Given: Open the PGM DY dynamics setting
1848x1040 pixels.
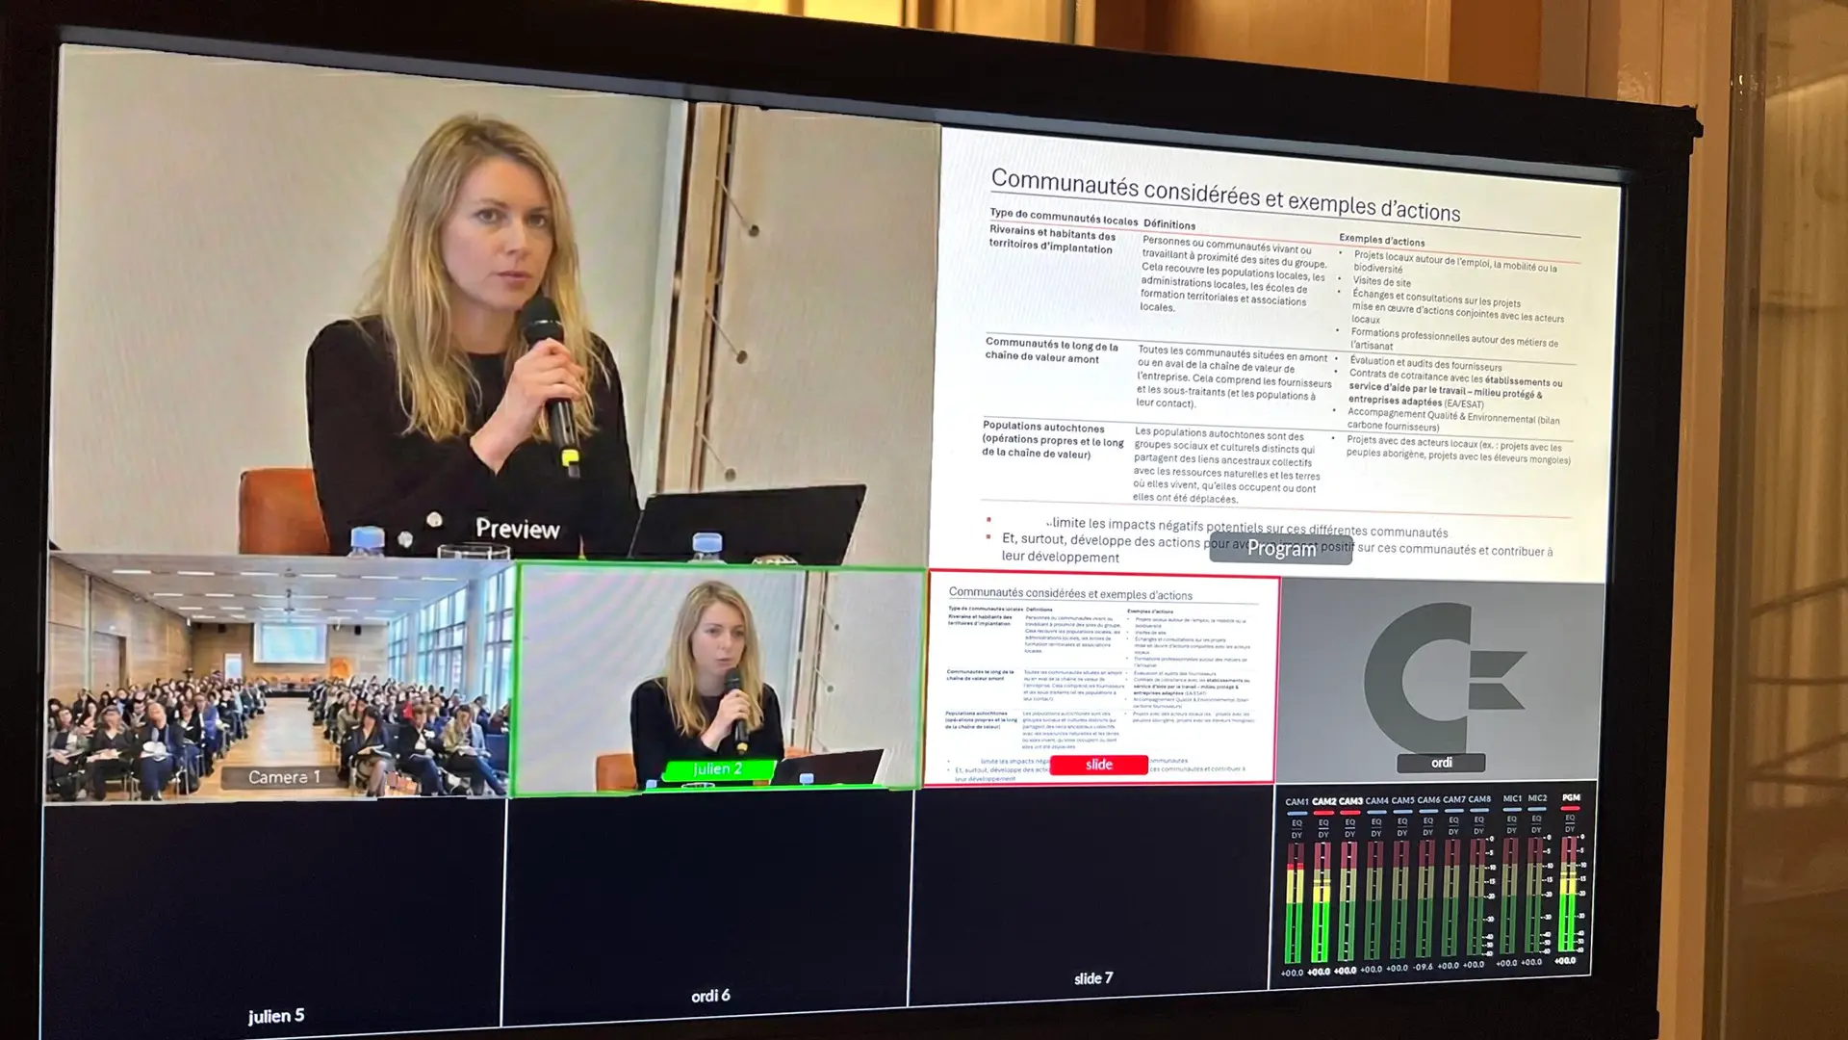Looking at the screenshot, I should point(1570,829).
